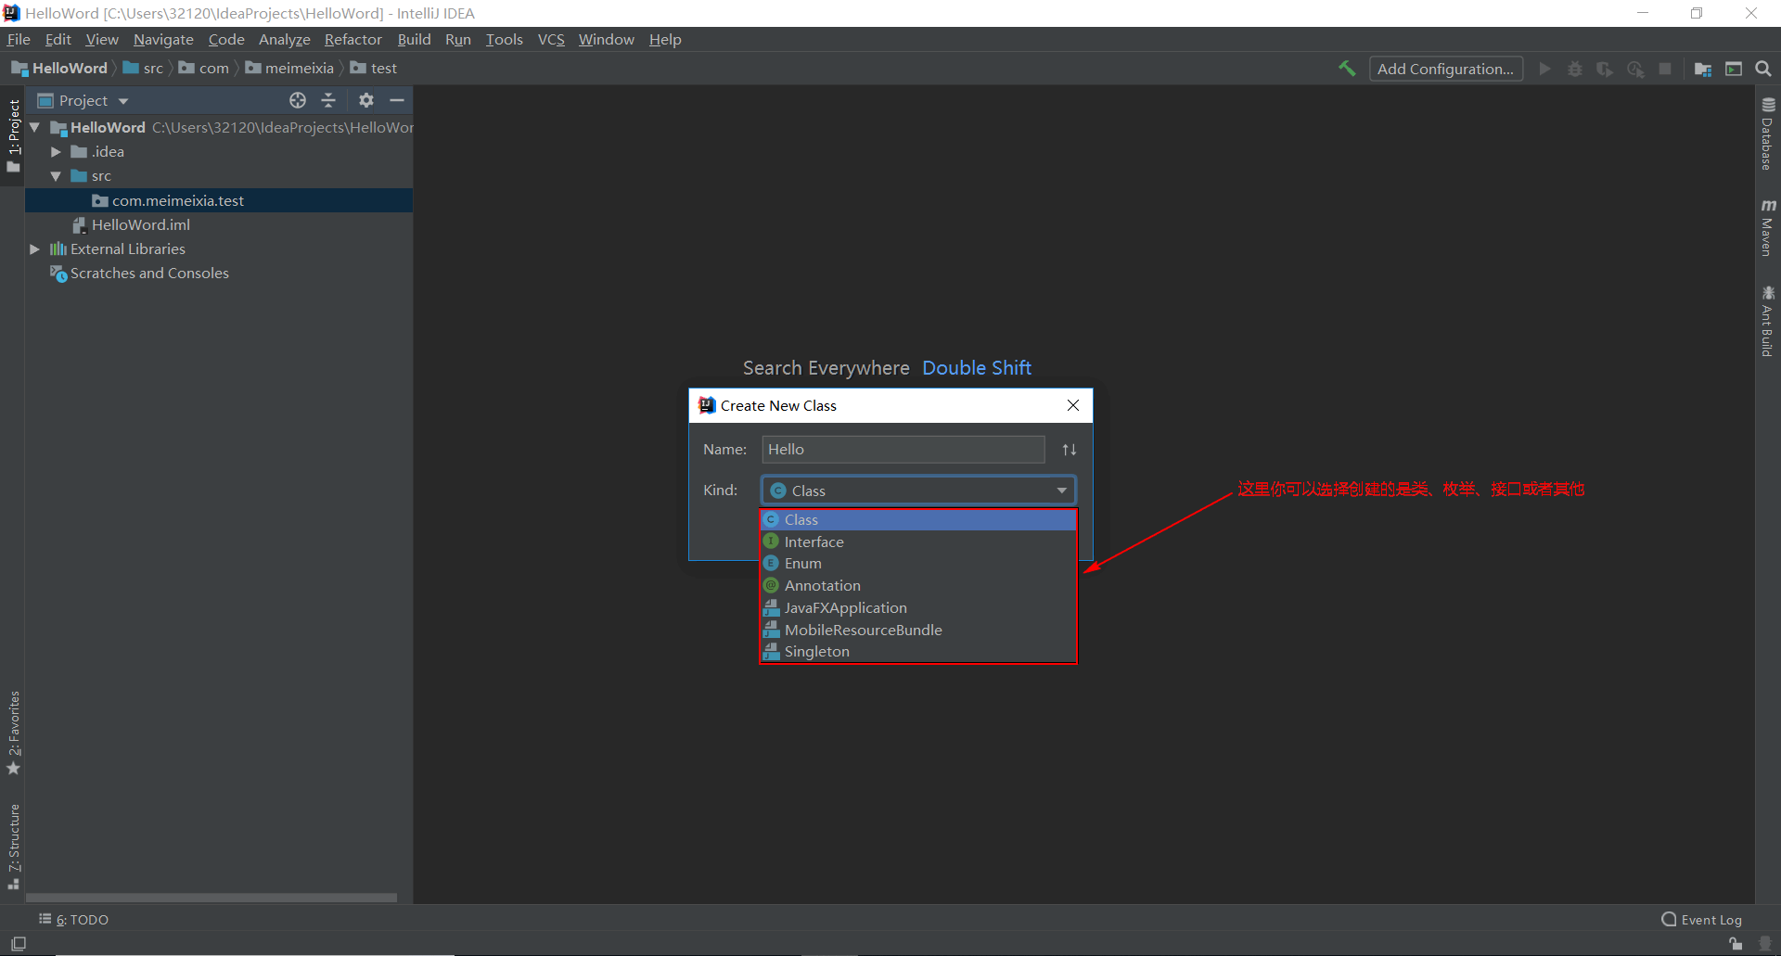This screenshot has height=956, width=1781.
Task: Collapse the src folder
Action: [x=56, y=175]
